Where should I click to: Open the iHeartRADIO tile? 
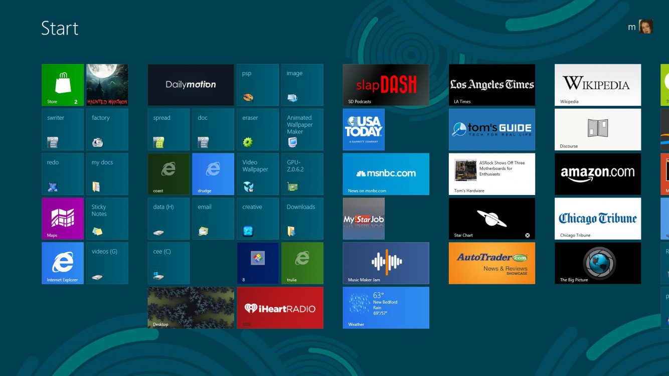[x=280, y=307]
